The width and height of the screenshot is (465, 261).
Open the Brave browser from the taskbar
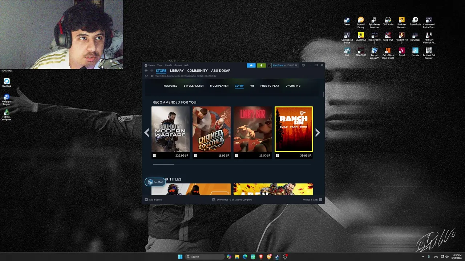click(261, 257)
